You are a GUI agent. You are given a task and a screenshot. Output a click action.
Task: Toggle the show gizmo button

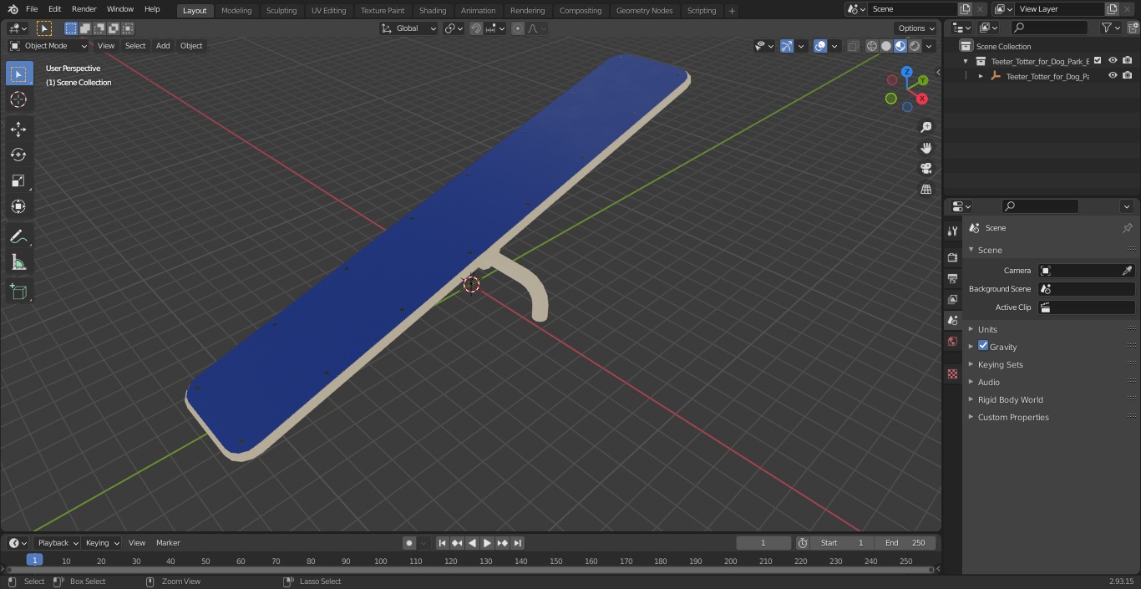pyautogui.click(x=786, y=46)
